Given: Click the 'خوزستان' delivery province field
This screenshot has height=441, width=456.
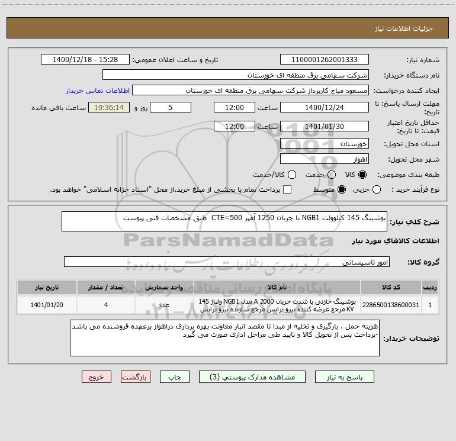Looking at the screenshot, I should pyautogui.click(x=324, y=144).
